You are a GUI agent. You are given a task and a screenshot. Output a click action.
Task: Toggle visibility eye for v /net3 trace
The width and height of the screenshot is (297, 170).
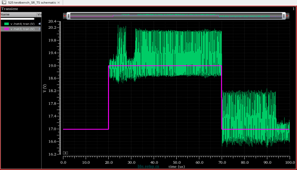[39, 29]
